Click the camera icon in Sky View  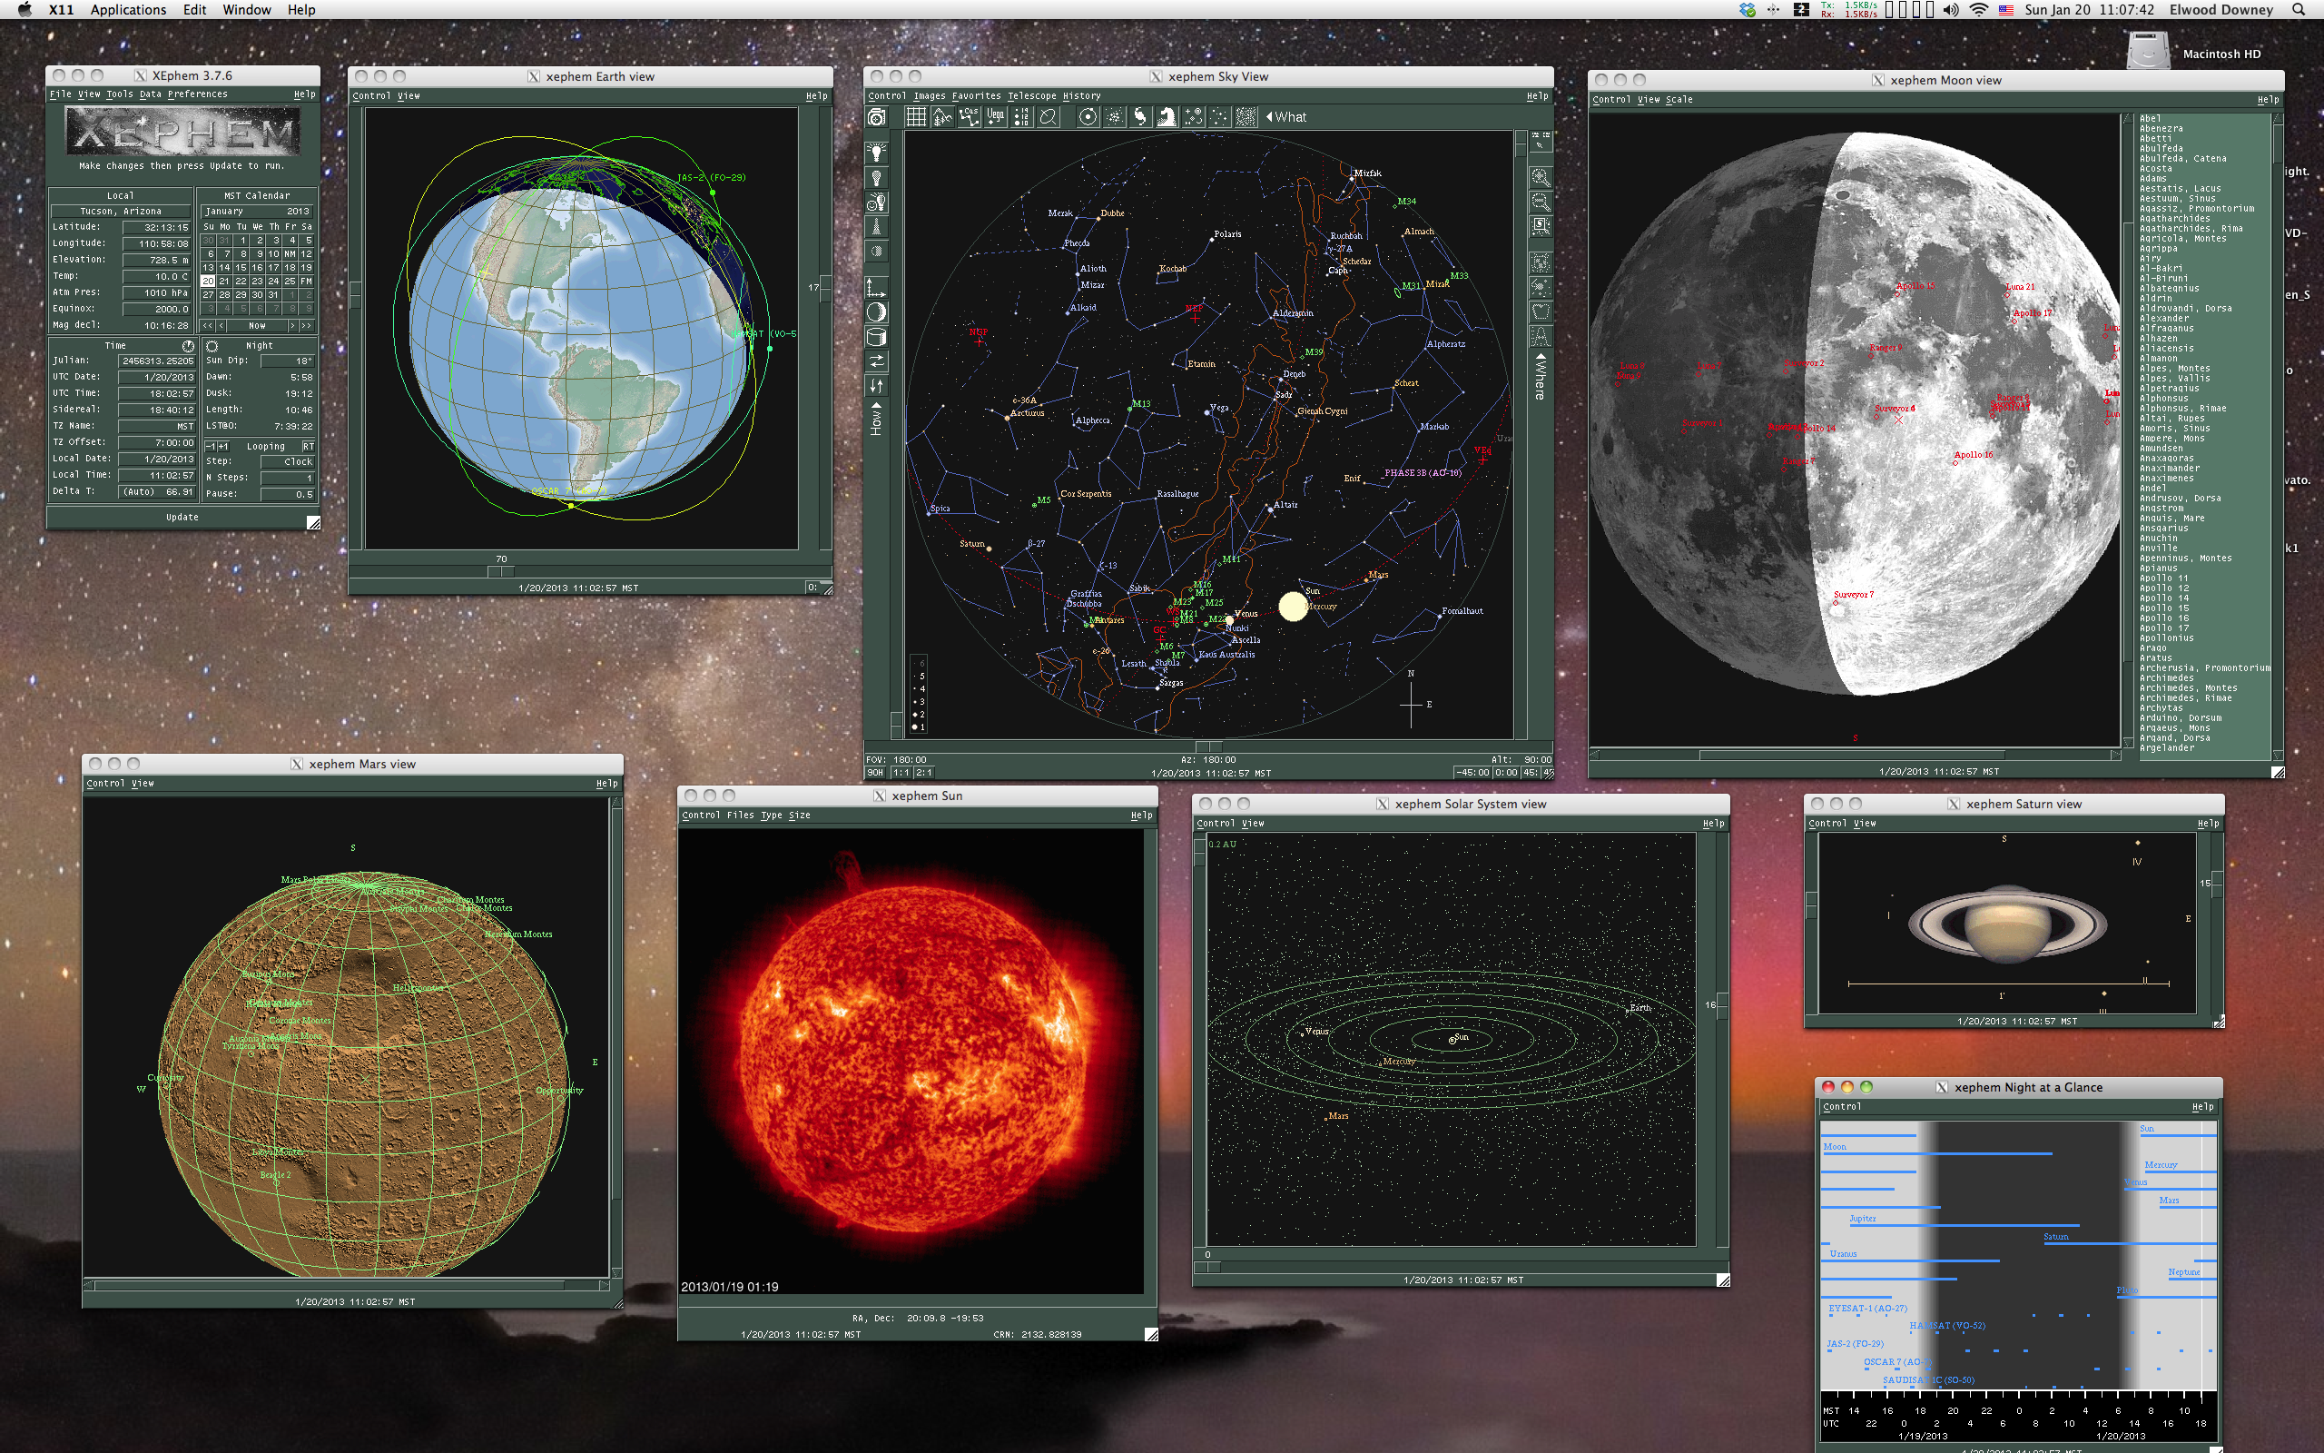click(876, 117)
